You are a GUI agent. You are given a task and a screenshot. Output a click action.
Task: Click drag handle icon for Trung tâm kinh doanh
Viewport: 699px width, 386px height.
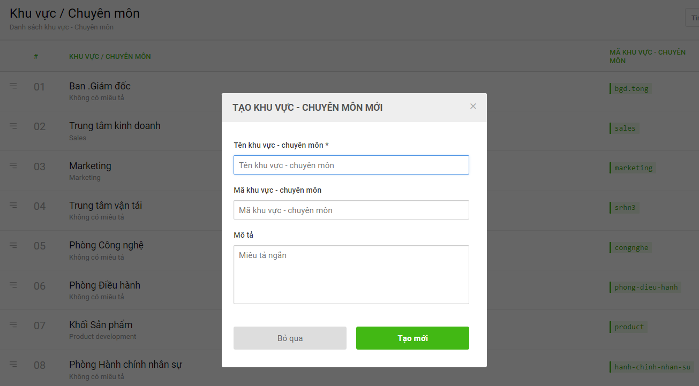pos(13,126)
